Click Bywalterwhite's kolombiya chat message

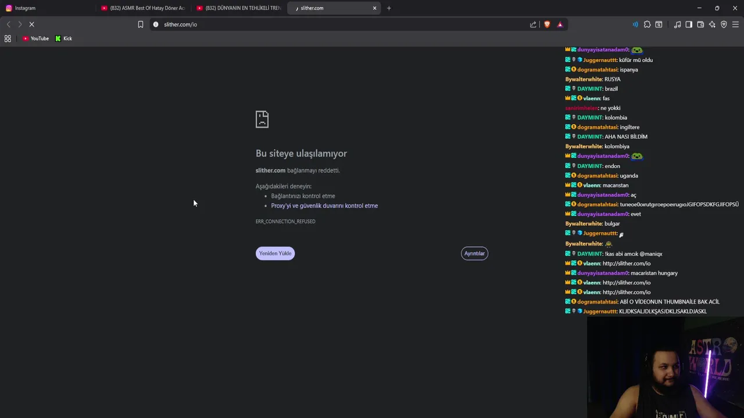598,146
